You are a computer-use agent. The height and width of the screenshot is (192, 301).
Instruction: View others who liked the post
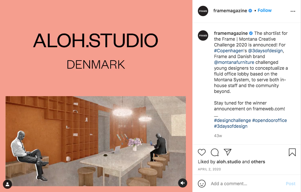(258, 162)
